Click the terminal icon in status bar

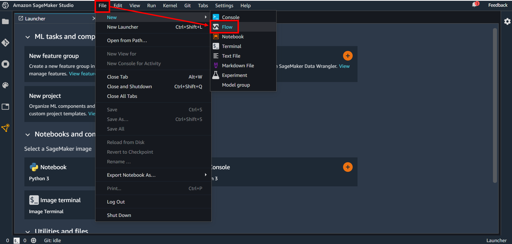point(16,241)
